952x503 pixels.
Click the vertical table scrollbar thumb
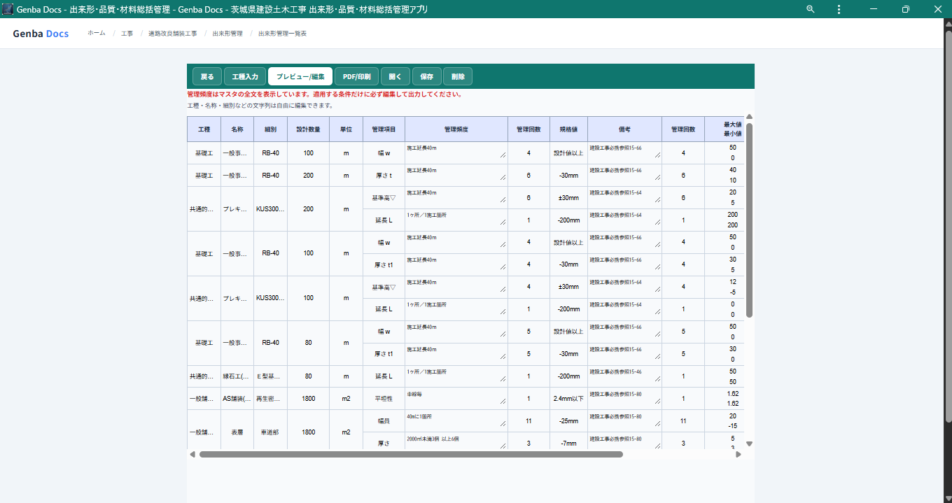749,220
